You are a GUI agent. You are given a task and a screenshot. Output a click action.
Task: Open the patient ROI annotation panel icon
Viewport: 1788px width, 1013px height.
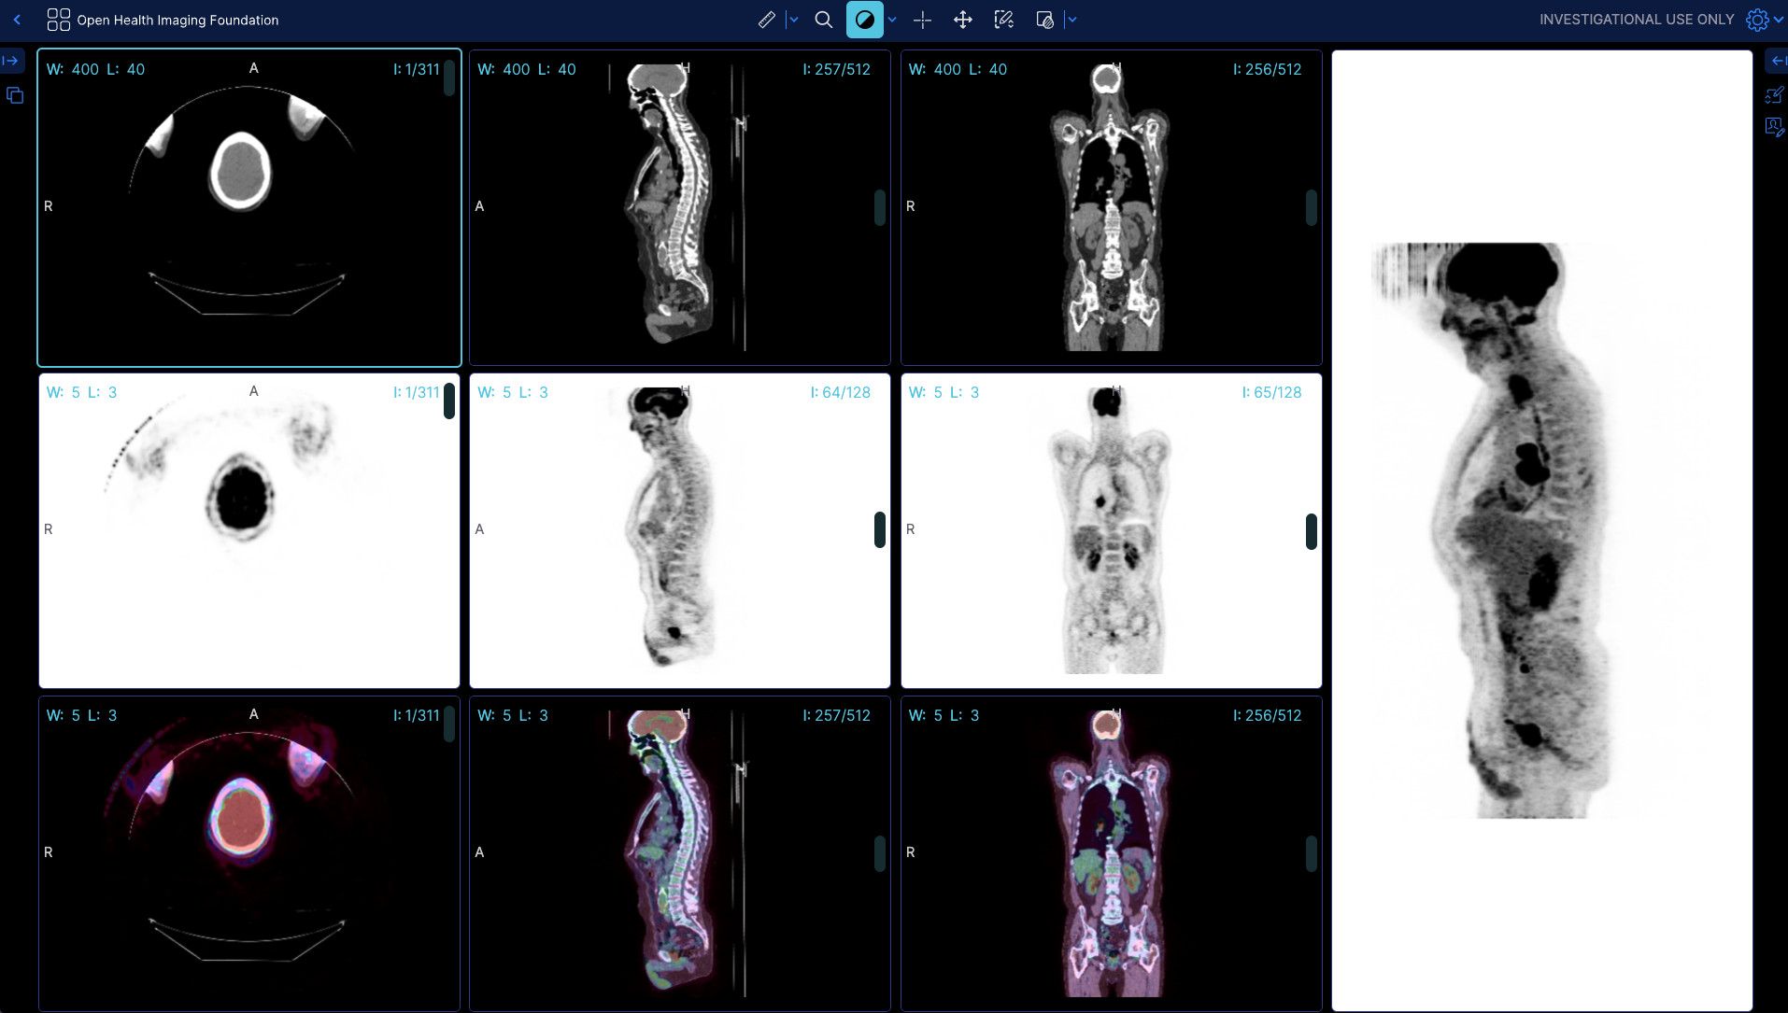click(1774, 127)
